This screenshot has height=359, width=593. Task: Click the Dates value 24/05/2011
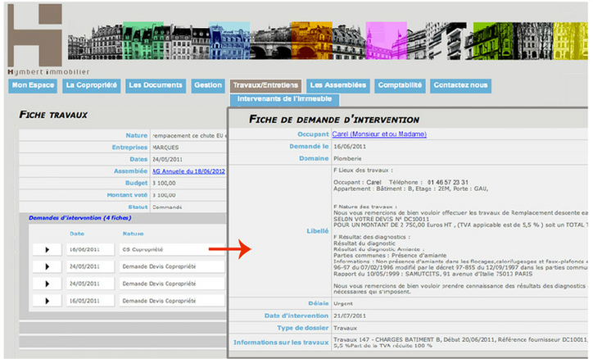tap(167, 159)
